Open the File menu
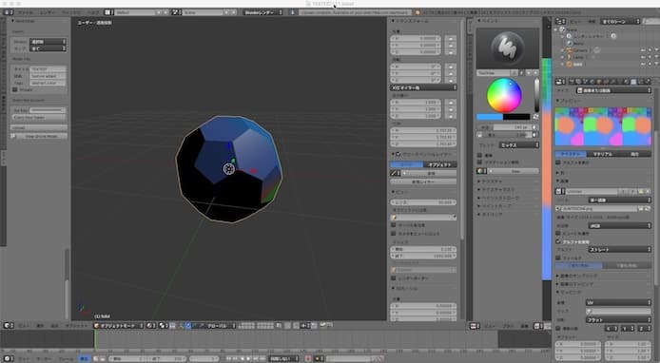Image resolution: width=660 pixels, height=363 pixels. 26,12
